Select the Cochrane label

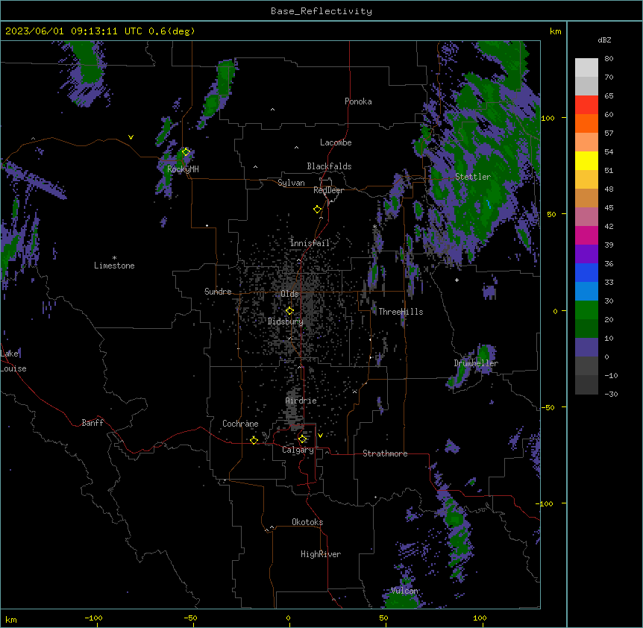coord(240,424)
